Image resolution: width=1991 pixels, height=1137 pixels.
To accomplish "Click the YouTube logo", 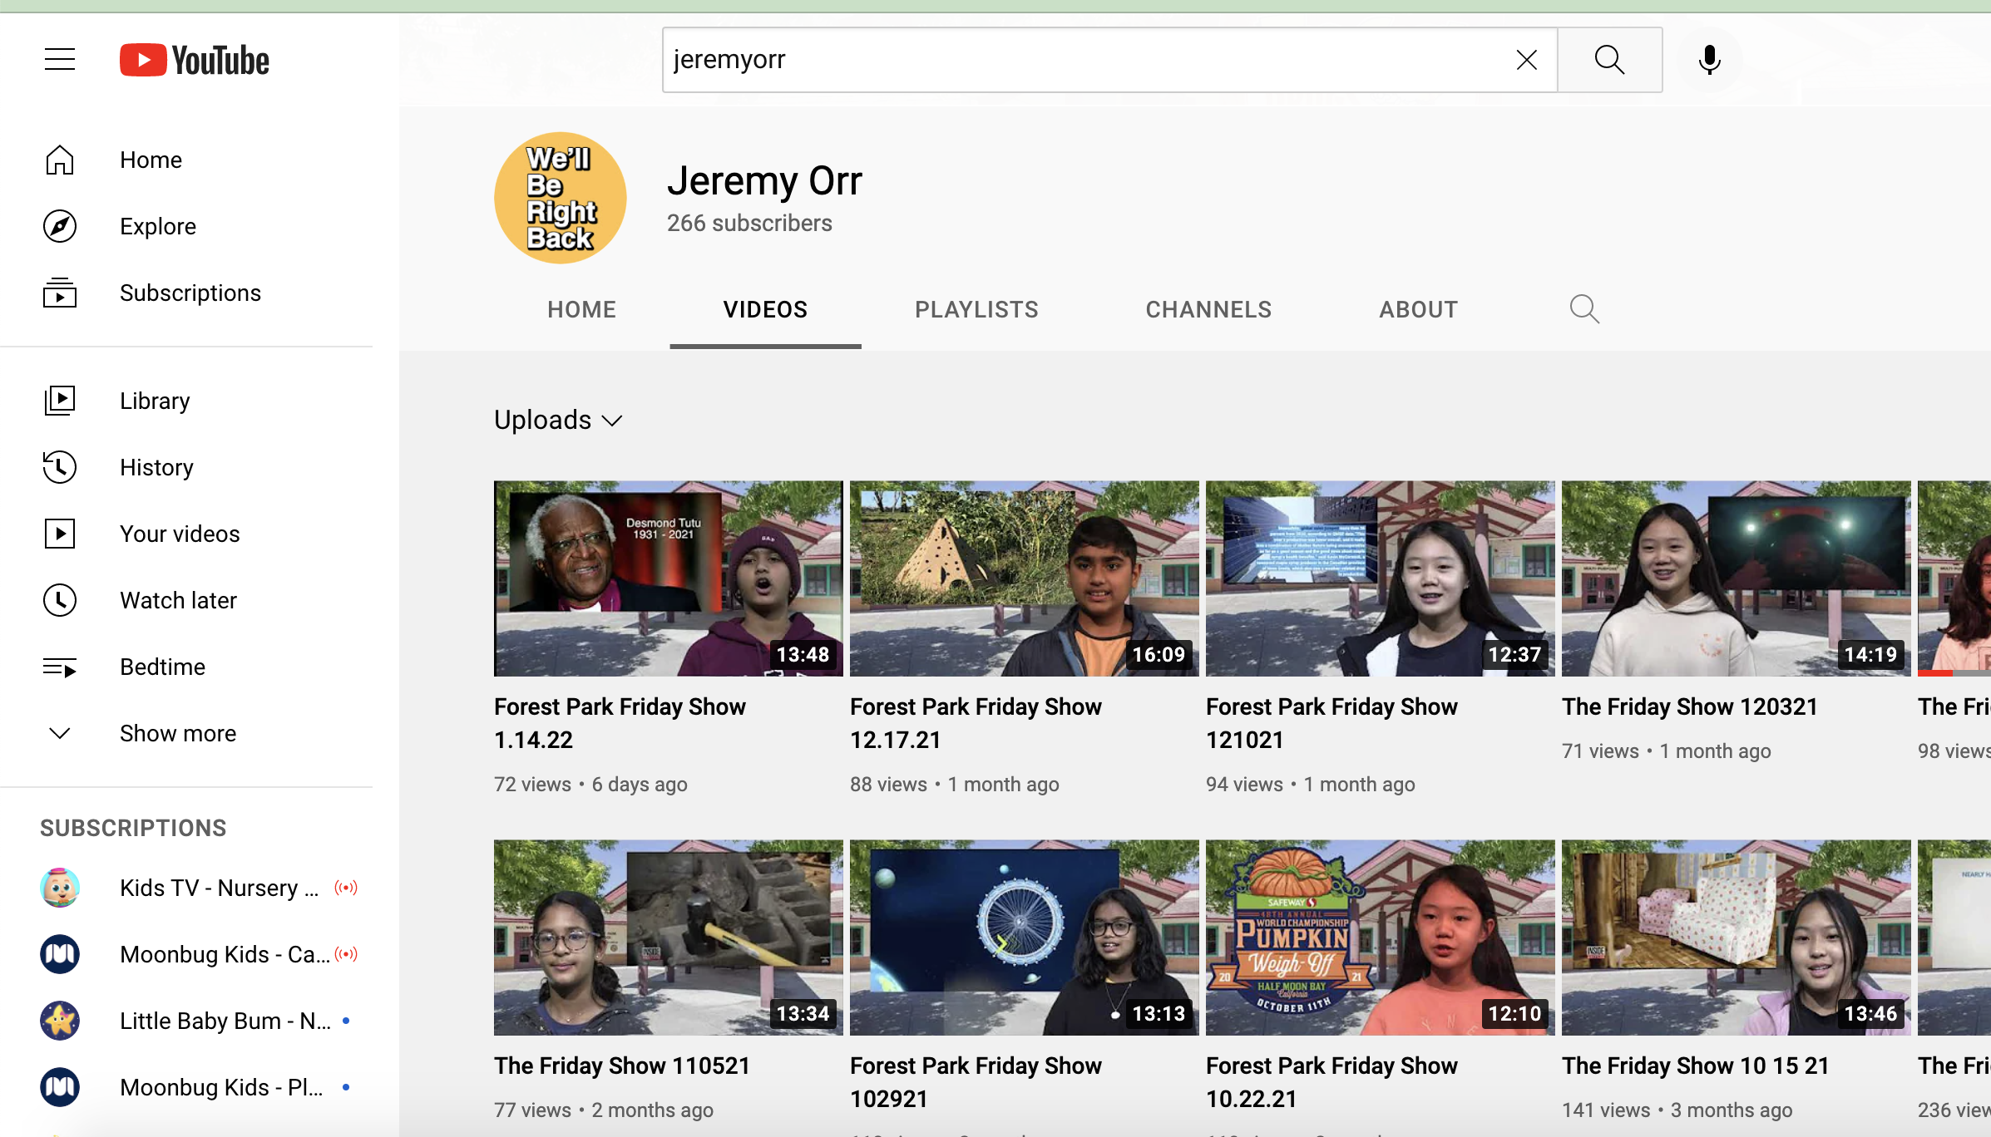I will (x=195, y=60).
